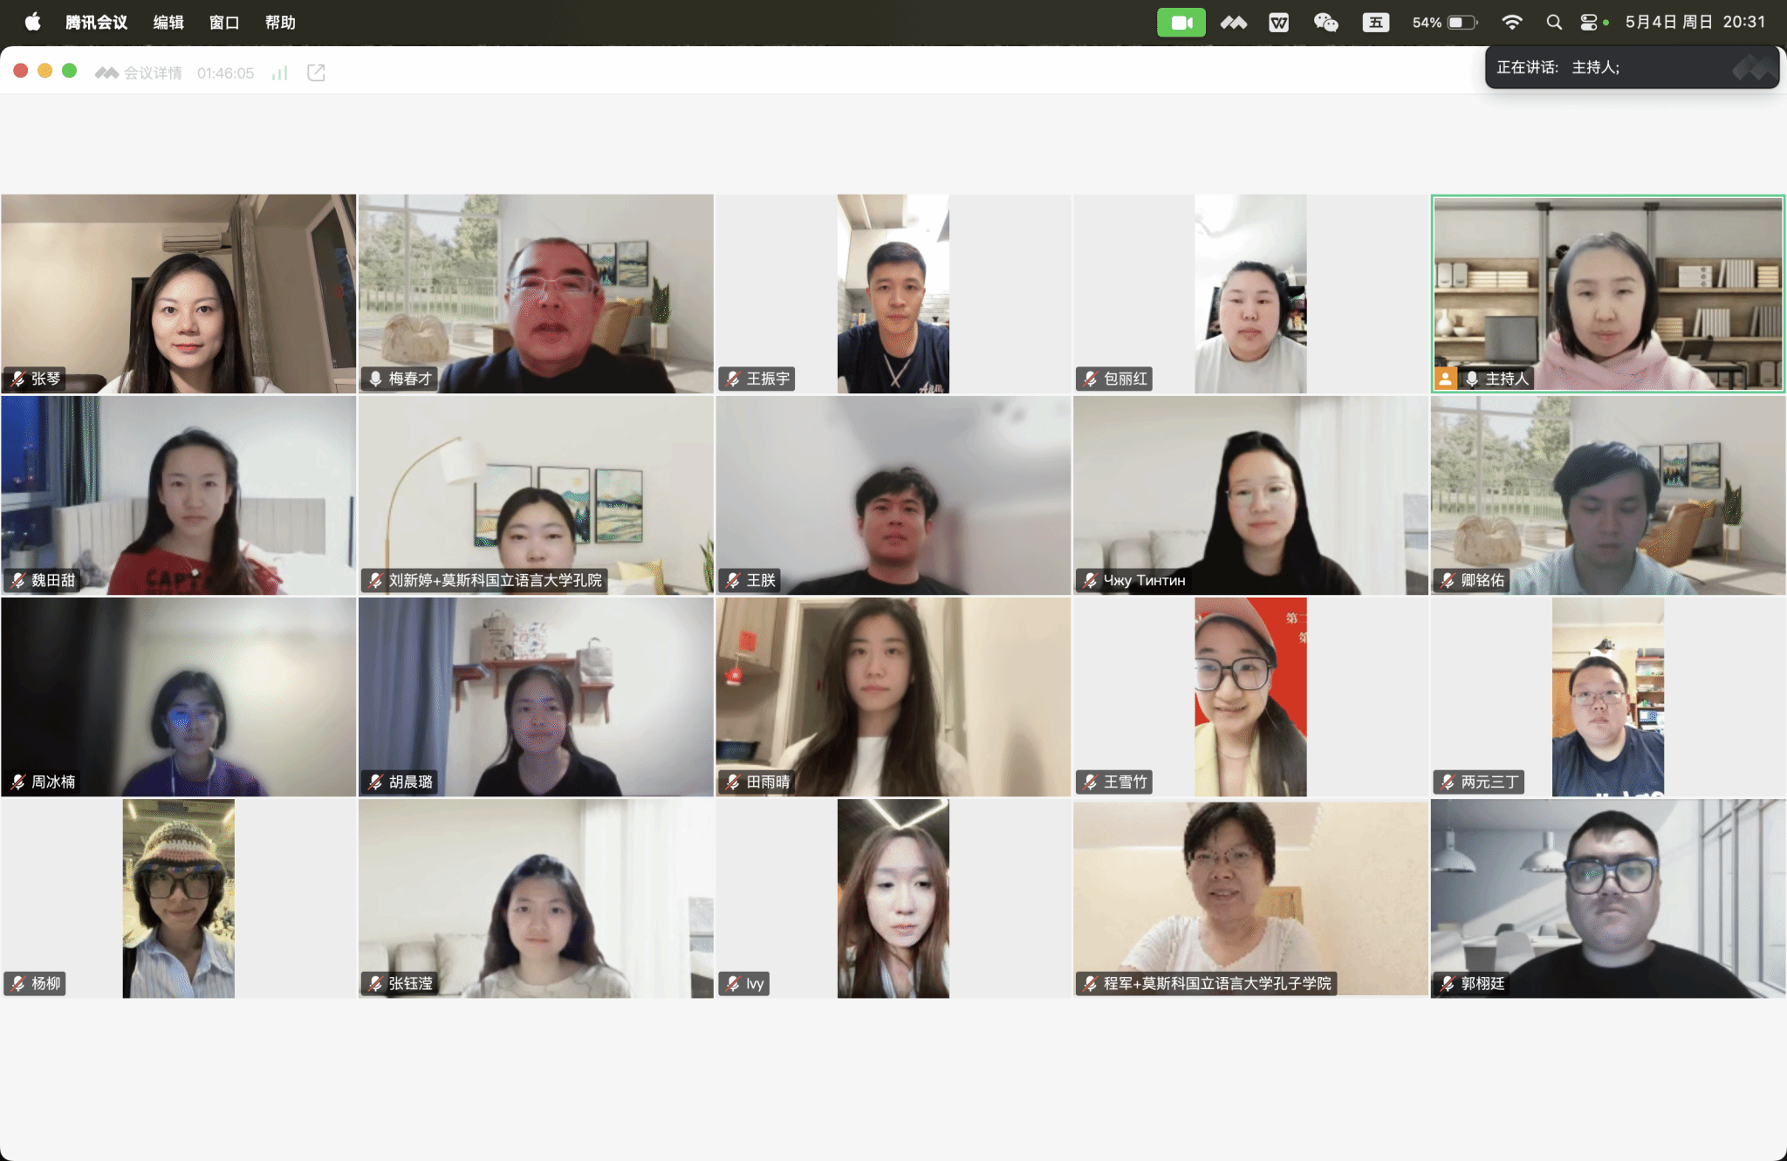Select 郭栩廷's video tile
The width and height of the screenshot is (1787, 1161).
point(1608,898)
